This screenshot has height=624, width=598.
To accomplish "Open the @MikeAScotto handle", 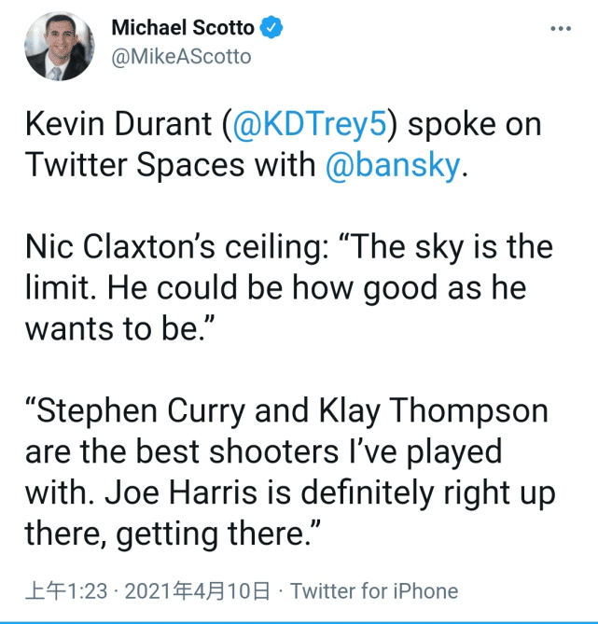I will [x=181, y=57].
